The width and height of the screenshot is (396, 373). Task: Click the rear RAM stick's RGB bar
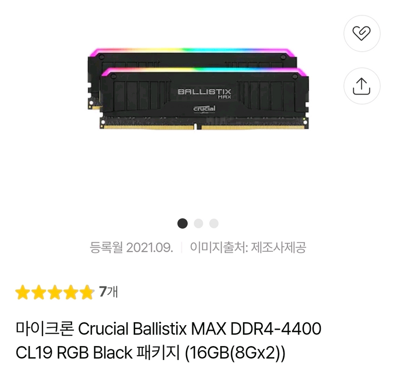[191, 51]
